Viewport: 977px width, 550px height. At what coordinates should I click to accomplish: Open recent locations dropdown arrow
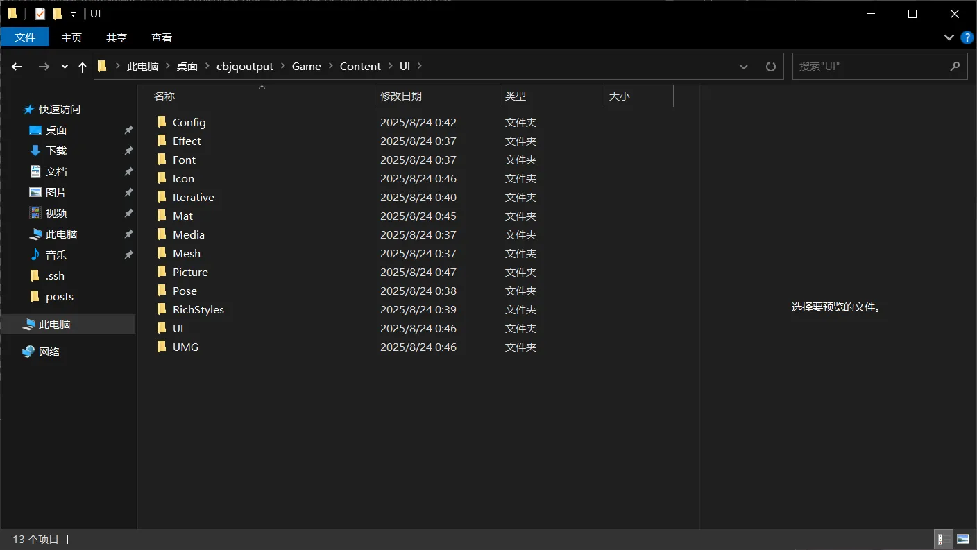pos(65,67)
